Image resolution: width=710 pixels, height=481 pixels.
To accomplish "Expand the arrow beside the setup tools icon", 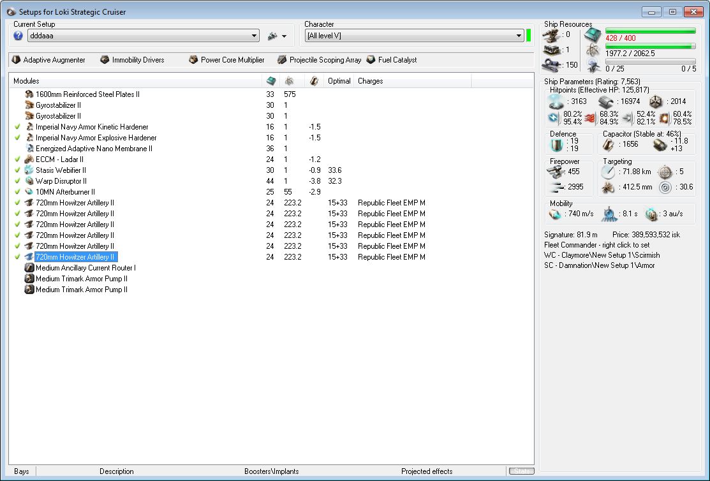I will click(284, 36).
